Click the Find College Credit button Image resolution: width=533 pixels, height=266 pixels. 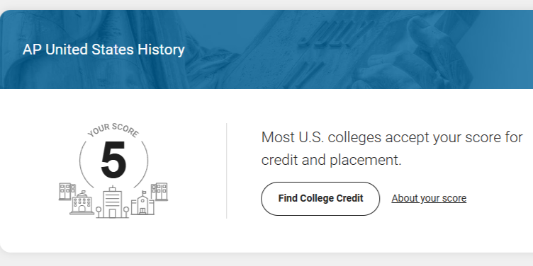[320, 199]
